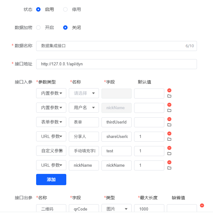Click folder icon beside the thirdUserId row
Viewport: 213px width, 213px height.
click(x=169, y=125)
